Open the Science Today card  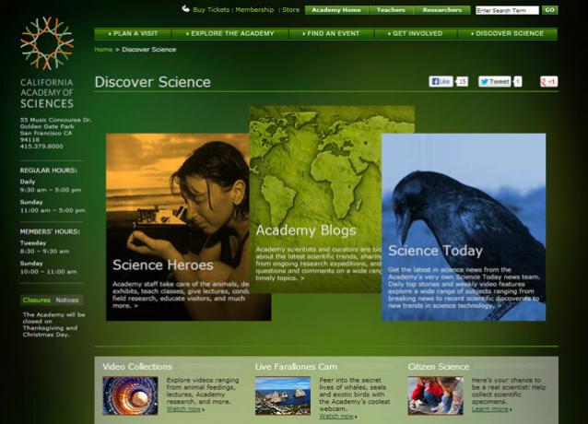464,227
